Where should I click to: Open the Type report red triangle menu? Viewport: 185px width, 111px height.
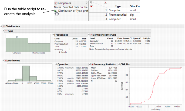(6, 31)
